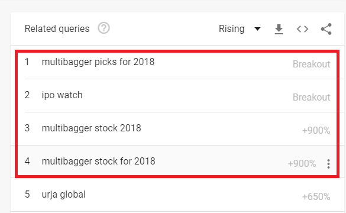Click rank number 5 in the list
346x213 pixels.
27,195
